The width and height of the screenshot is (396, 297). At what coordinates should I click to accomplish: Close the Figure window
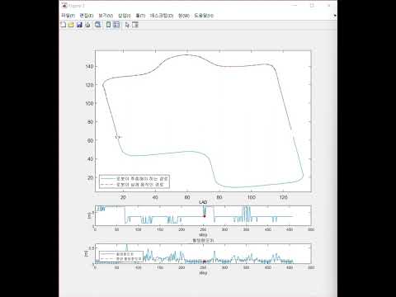pyautogui.click(x=328, y=5)
